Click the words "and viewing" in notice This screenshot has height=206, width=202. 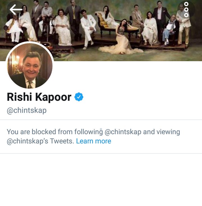click(x=162, y=132)
